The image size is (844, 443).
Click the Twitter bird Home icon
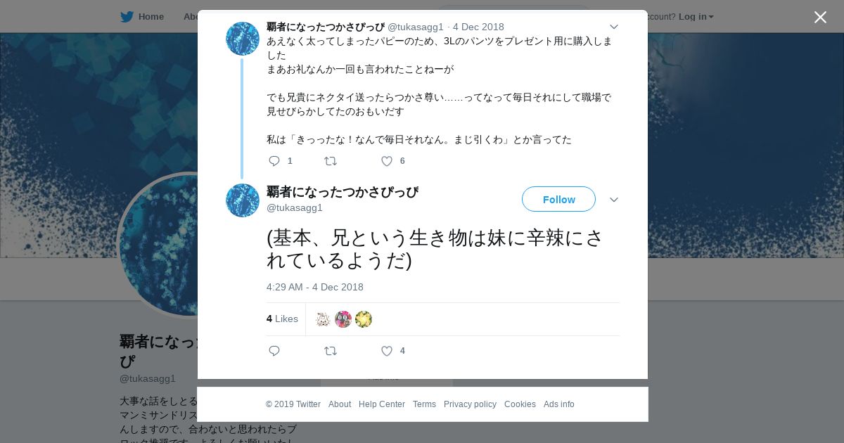click(127, 17)
